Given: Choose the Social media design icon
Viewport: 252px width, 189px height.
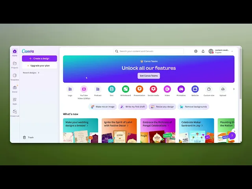Looking at the screenshot, I should click(153, 89).
